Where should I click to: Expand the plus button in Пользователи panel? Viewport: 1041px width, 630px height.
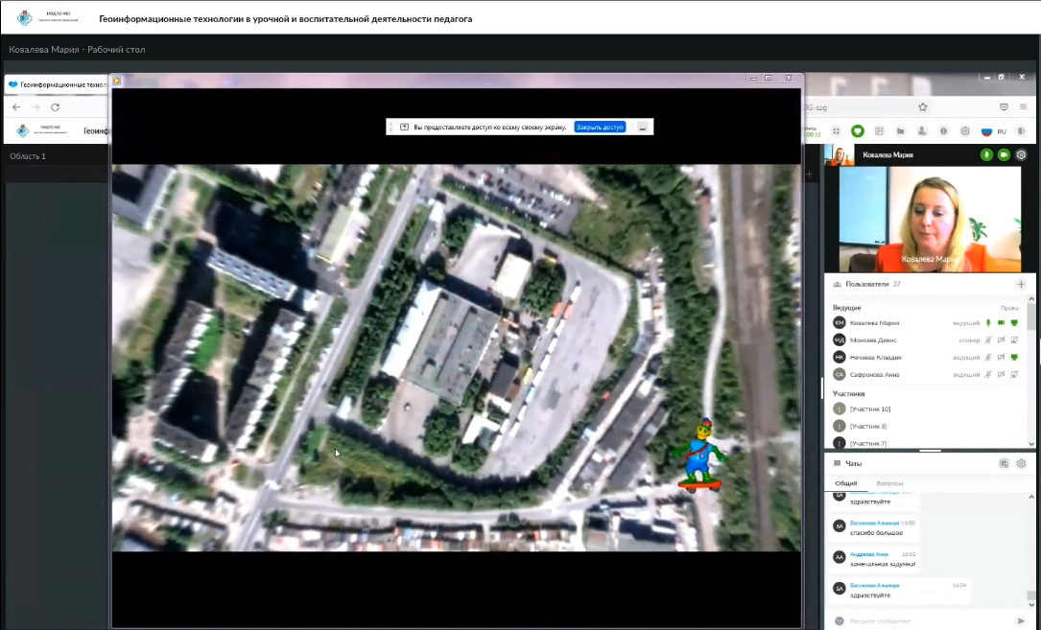click(1021, 285)
